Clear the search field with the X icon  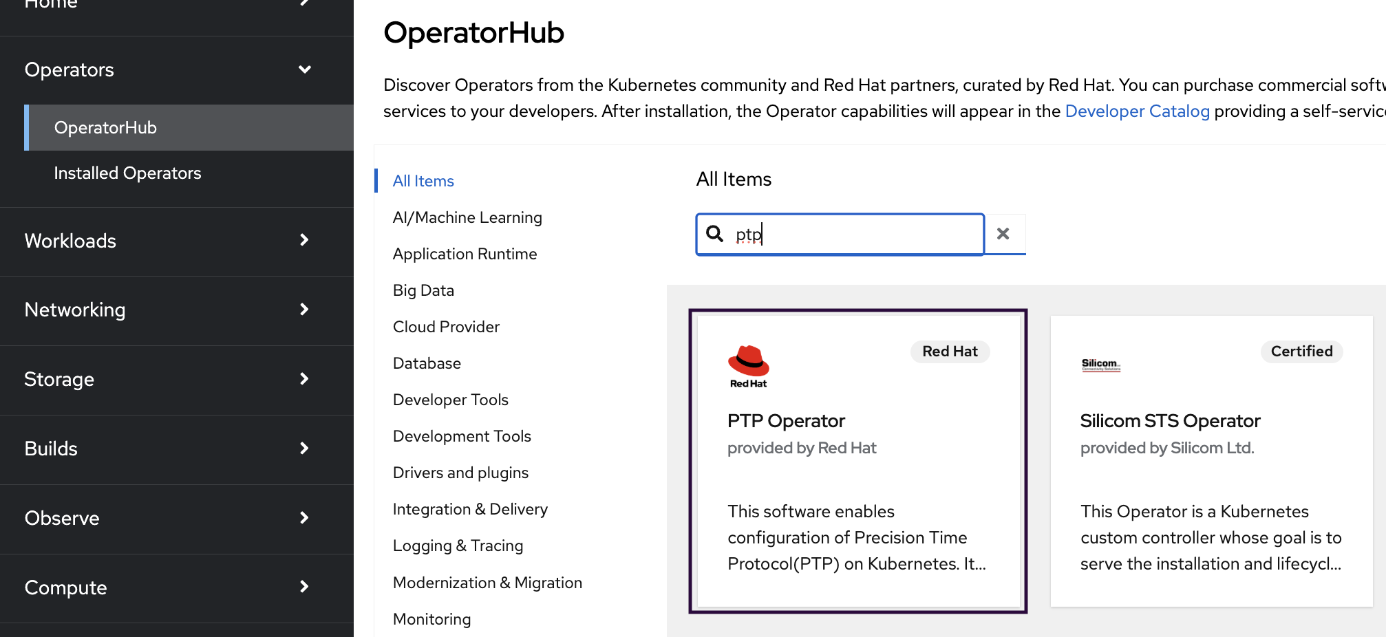[1003, 234]
